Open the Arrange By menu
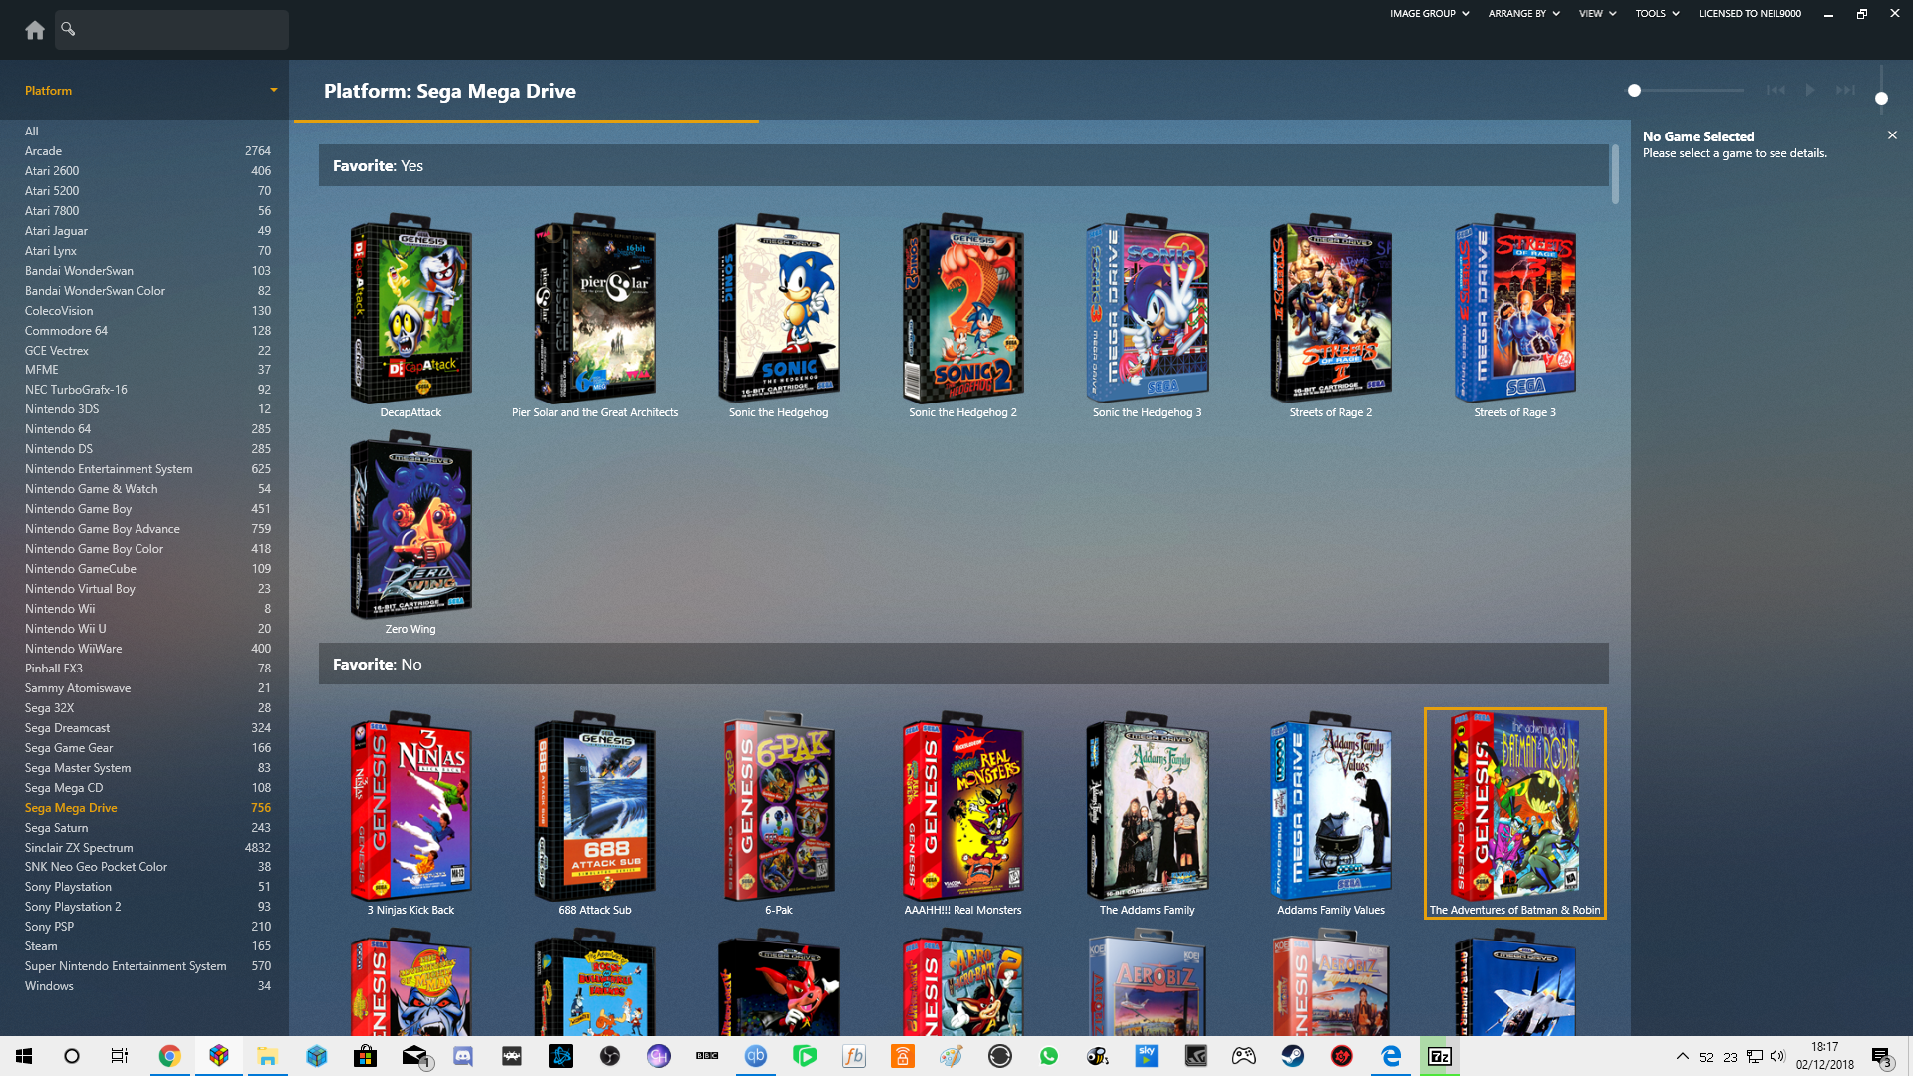This screenshot has height=1076, width=1913. (1523, 14)
